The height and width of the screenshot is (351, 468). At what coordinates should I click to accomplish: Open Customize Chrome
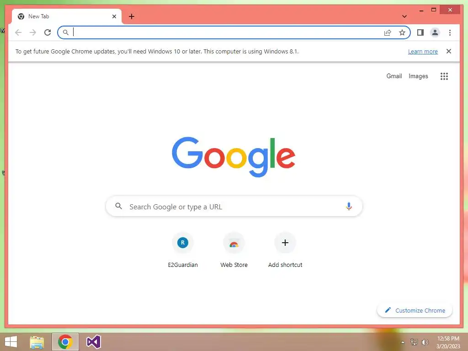coord(415,310)
